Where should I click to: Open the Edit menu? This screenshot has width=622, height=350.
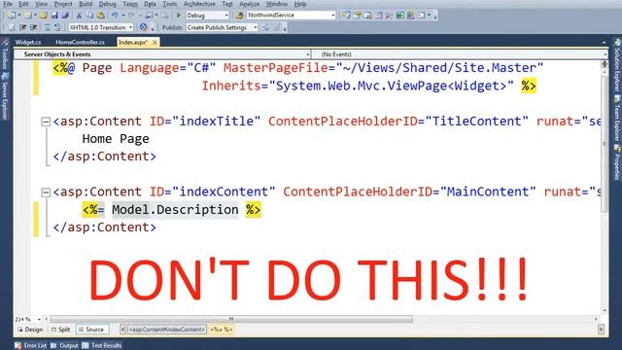23,4
